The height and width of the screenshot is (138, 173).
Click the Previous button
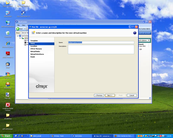point(99,95)
